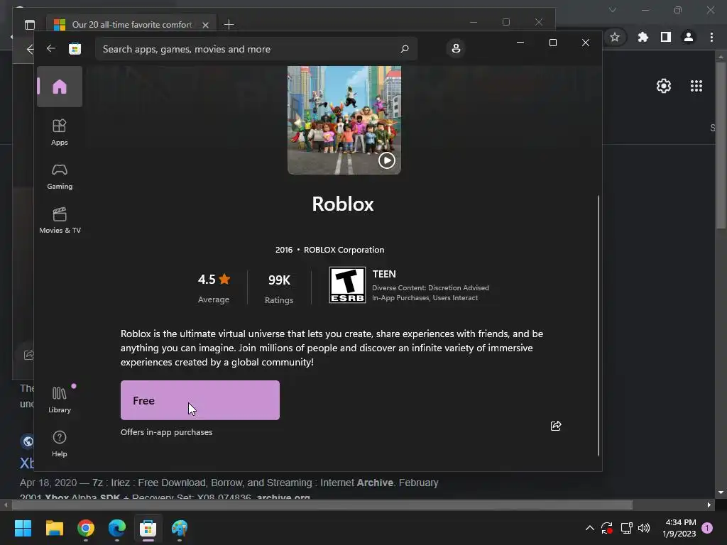Viewport: 727px width, 545px height.
Task: Open the Paint app from taskbar
Action: point(180,528)
